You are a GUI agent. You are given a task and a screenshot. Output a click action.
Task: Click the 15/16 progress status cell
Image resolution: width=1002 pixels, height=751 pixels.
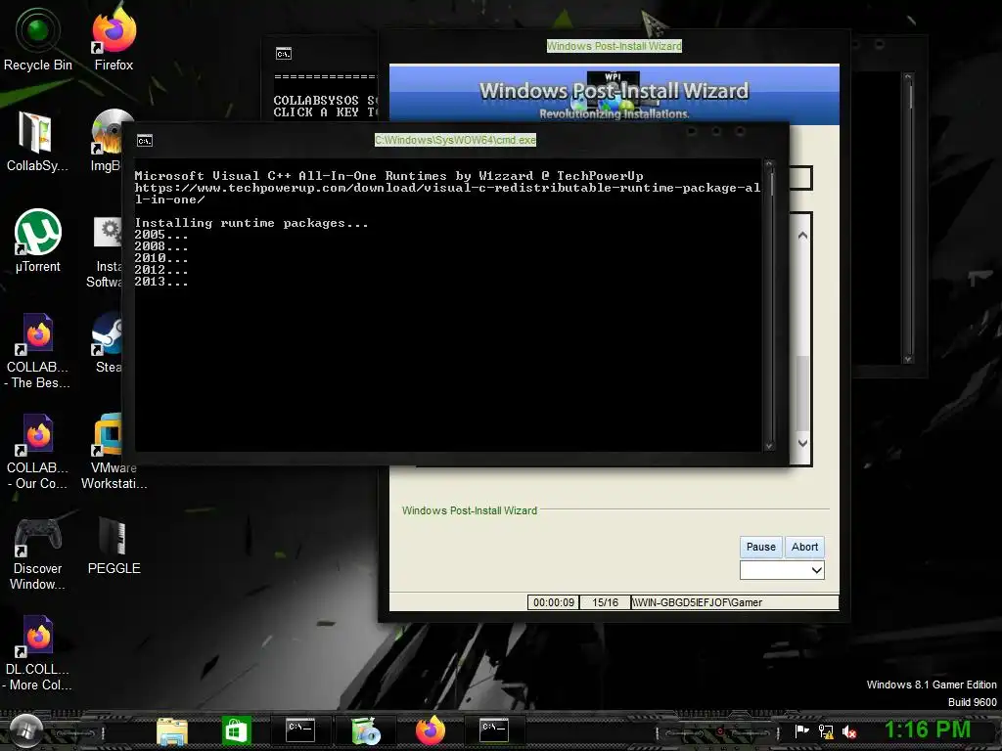[605, 602]
